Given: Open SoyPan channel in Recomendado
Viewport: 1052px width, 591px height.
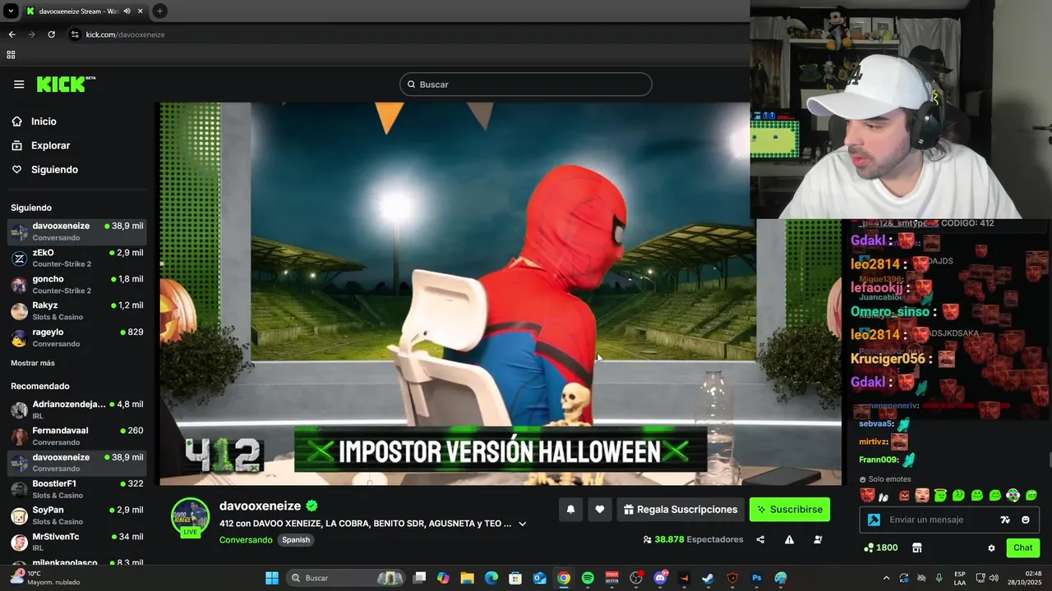Looking at the screenshot, I should pos(76,515).
